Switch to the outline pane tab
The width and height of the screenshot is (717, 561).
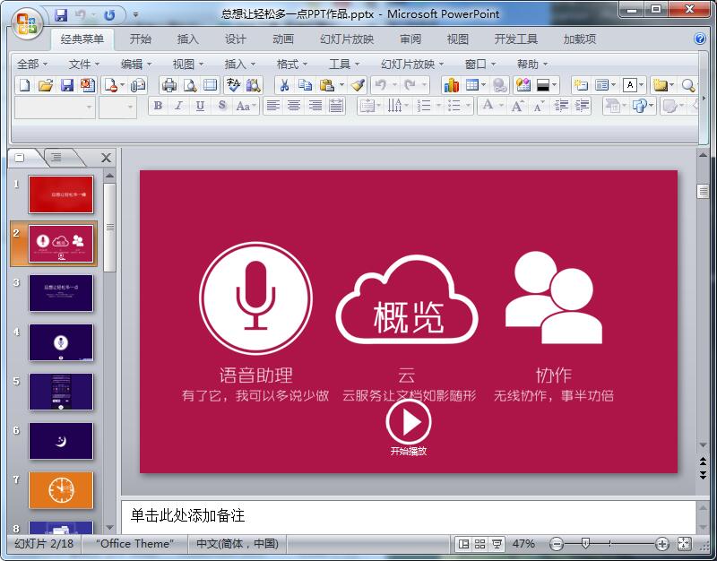tap(57, 158)
